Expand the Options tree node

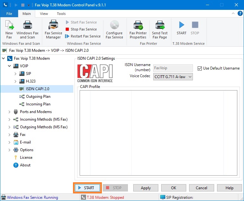[x=9, y=150]
